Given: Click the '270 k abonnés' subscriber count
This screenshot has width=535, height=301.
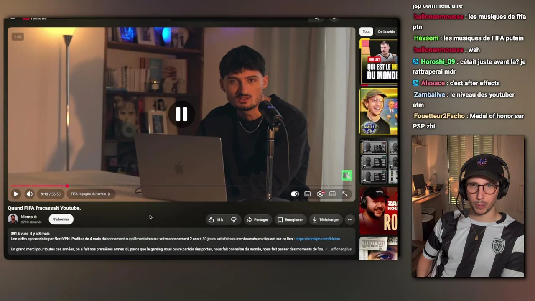Looking at the screenshot, I should coord(31,222).
